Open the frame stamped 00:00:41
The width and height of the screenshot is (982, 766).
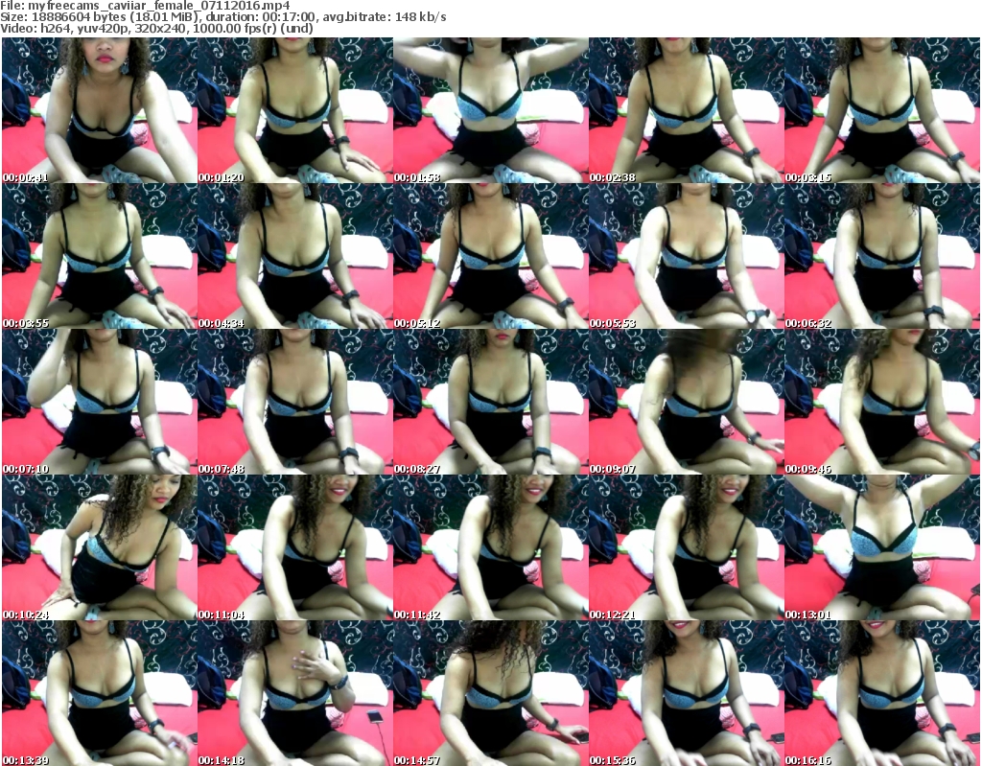click(100, 110)
